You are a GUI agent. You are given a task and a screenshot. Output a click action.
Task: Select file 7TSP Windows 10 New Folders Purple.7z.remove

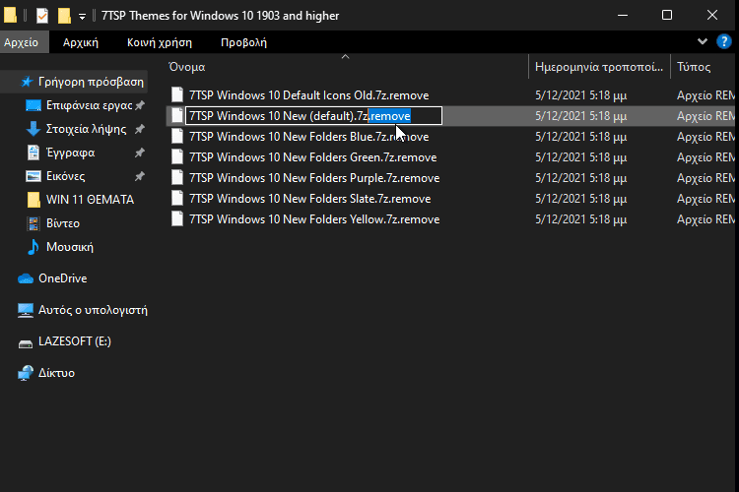click(x=314, y=178)
